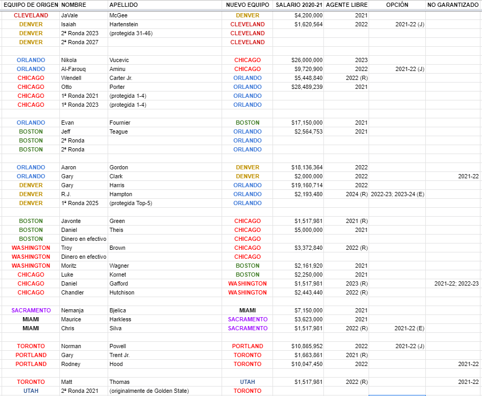
Task: Select the $28,489,239 salary cell
Action: 298,87
